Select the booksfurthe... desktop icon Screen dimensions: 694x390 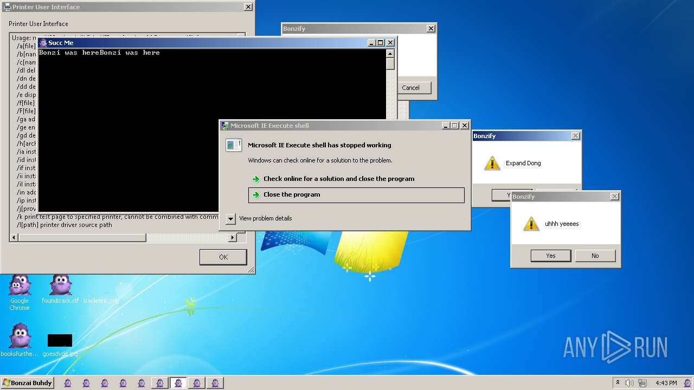pyautogui.click(x=20, y=340)
